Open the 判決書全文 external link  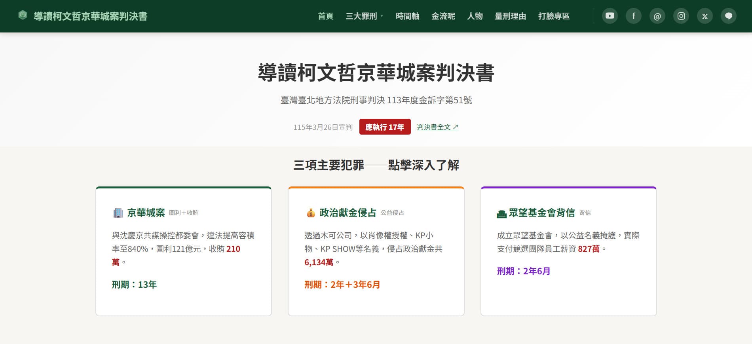pyautogui.click(x=438, y=127)
